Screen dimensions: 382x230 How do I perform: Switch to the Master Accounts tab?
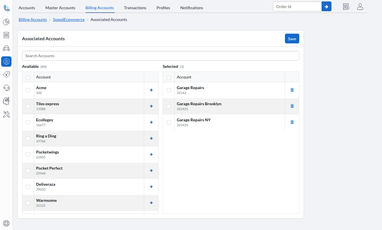(x=60, y=8)
